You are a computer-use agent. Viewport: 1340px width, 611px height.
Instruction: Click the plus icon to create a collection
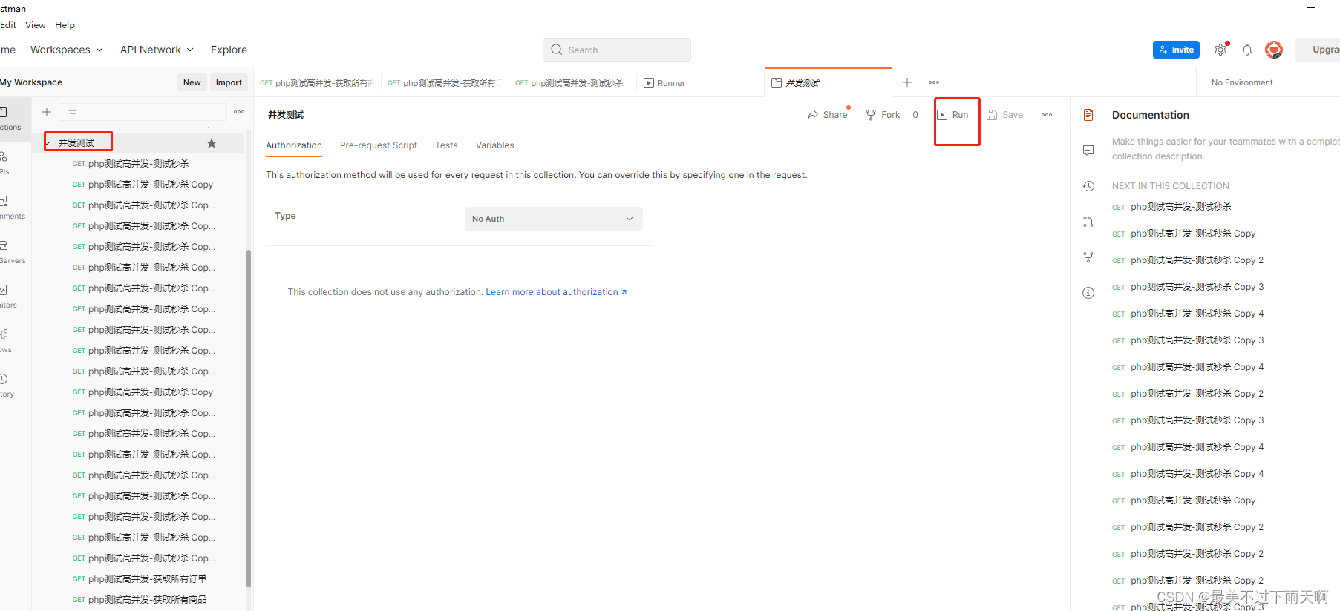[x=47, y=112]
